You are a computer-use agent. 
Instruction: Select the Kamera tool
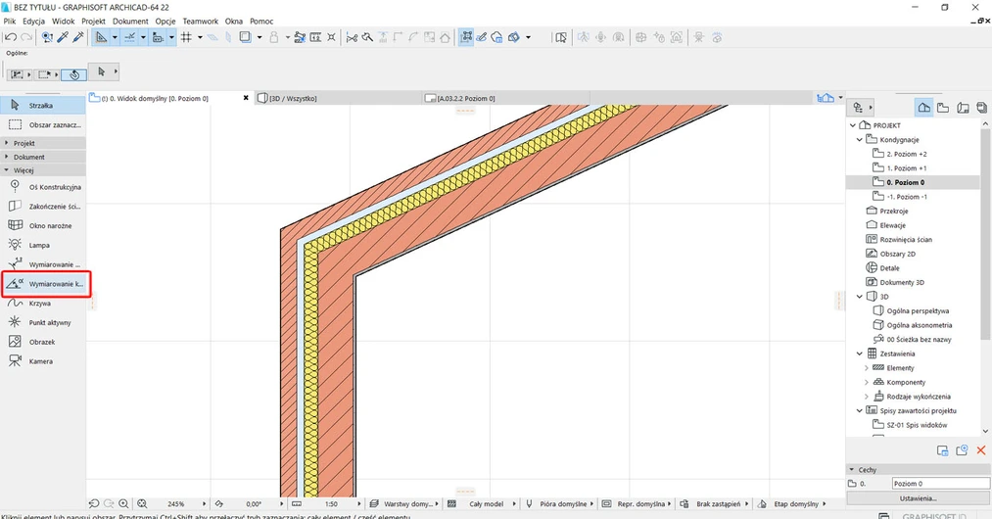click(x=43, y=361)
